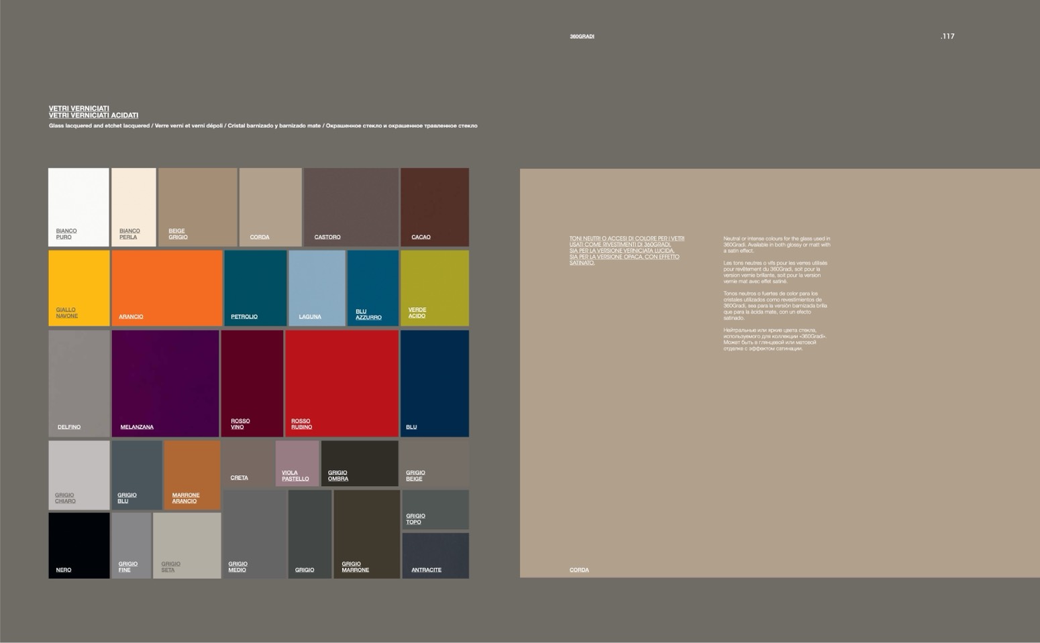Click the Verde Acido green swatch
The width and height of the screenshot is (1040, 643).
click(434, 288)
